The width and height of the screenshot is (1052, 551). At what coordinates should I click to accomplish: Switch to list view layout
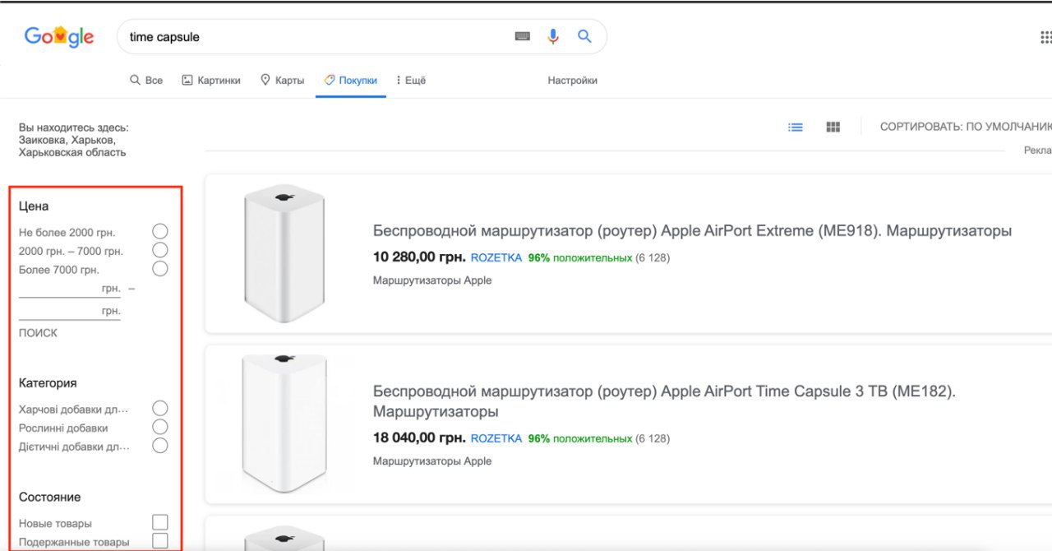pos(796,127)
